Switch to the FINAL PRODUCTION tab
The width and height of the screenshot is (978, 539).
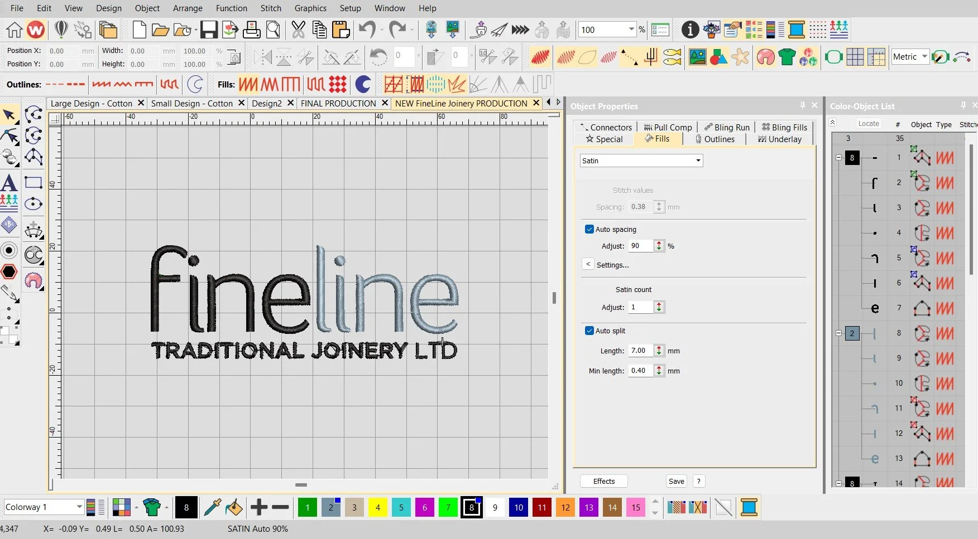[x=338, y=103]
